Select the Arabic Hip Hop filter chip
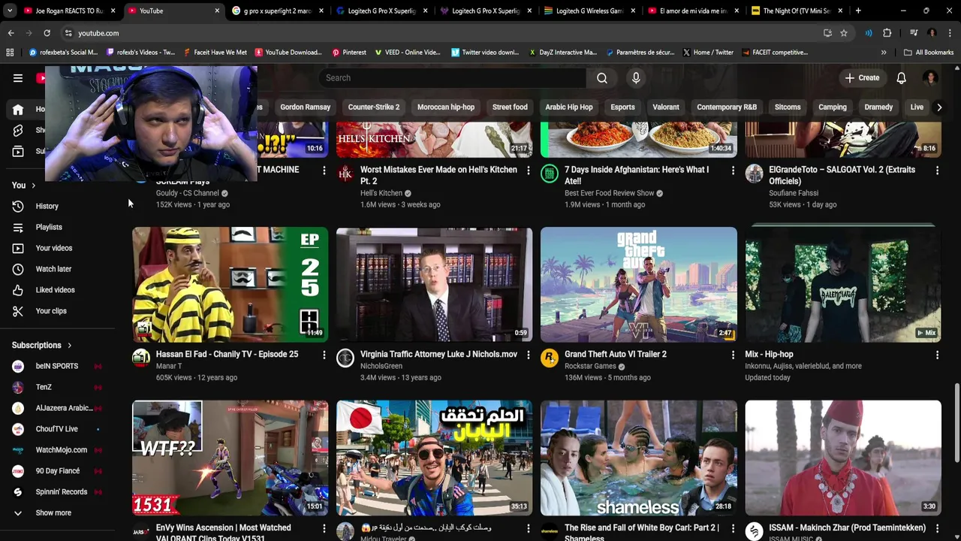The width and height of the screenshot is (961, 541). (x=569, y=107)
